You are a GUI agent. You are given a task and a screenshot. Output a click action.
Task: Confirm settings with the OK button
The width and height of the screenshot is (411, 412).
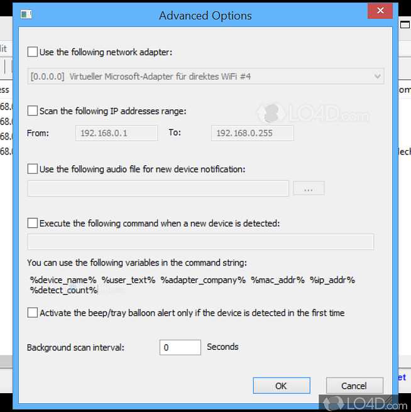tap(282, 386)
